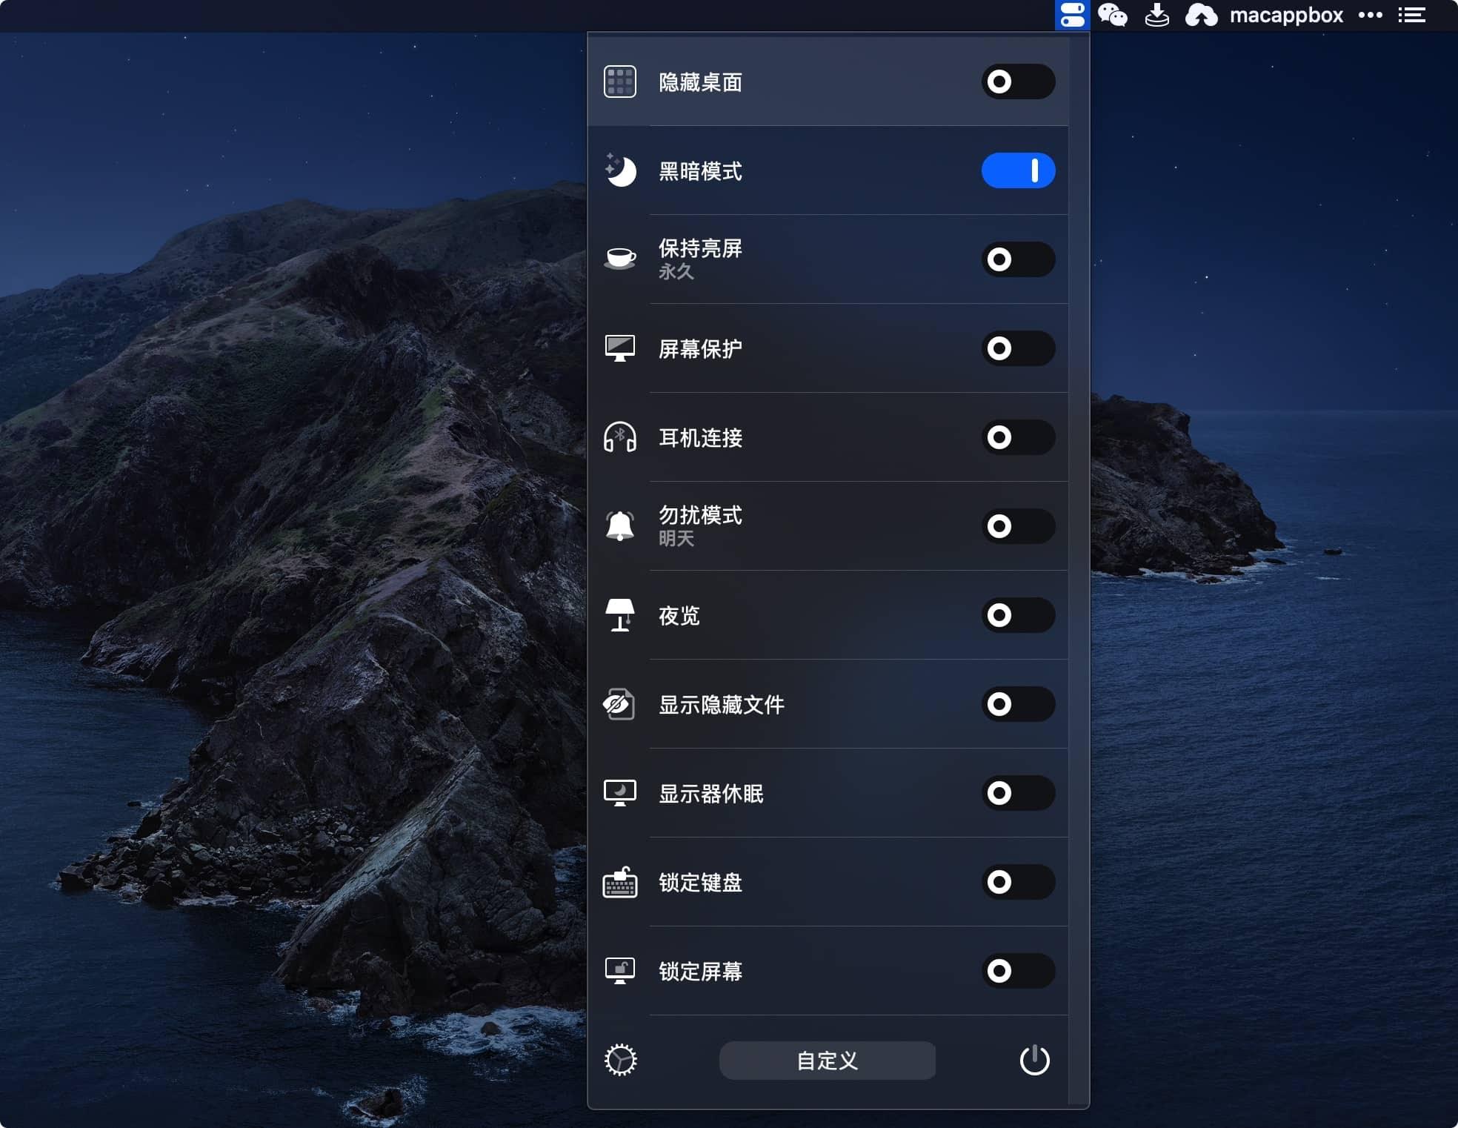The height and width of the screenshot is (1128, 1458).
Task: Turn on the 勿扰模式 switch
Action: (x=1018, y=526)
